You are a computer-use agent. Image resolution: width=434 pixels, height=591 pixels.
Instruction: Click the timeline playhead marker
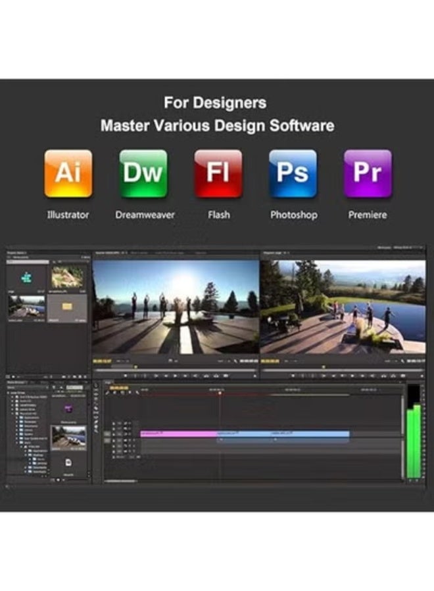click(220, 393)
